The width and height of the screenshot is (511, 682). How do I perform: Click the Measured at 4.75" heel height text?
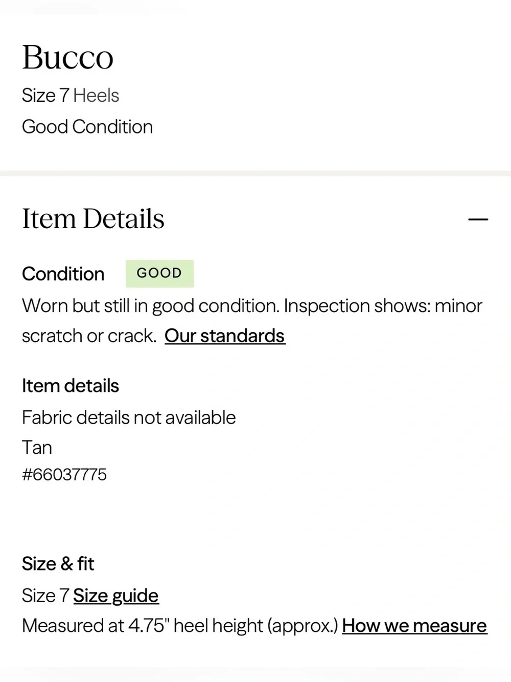click(180, 625)
